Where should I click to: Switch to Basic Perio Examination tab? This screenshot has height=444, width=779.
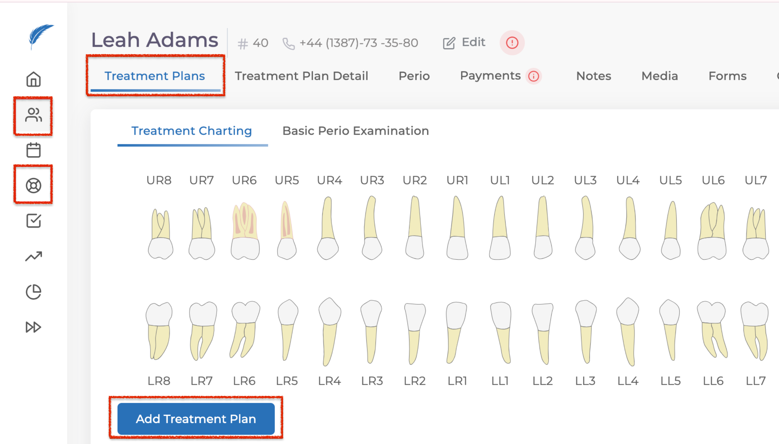(x=355, y=131)
